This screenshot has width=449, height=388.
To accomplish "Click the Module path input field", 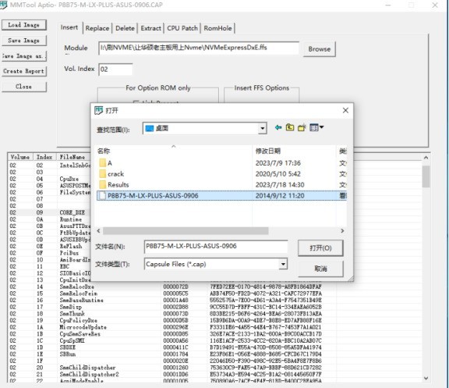I will tap(199, 48).
